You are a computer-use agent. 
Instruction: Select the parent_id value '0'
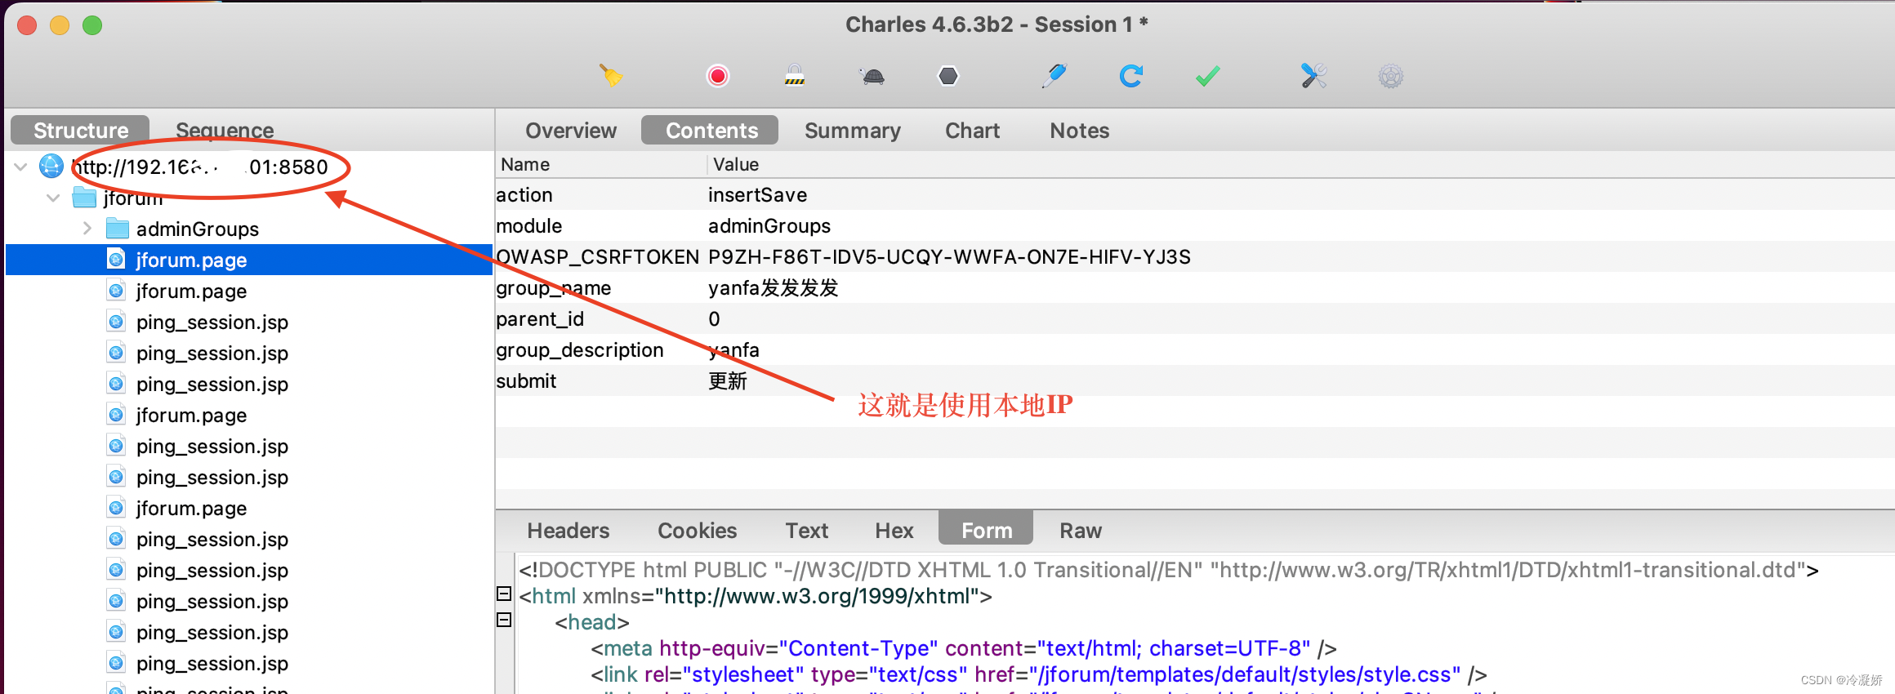coord(714,319)
